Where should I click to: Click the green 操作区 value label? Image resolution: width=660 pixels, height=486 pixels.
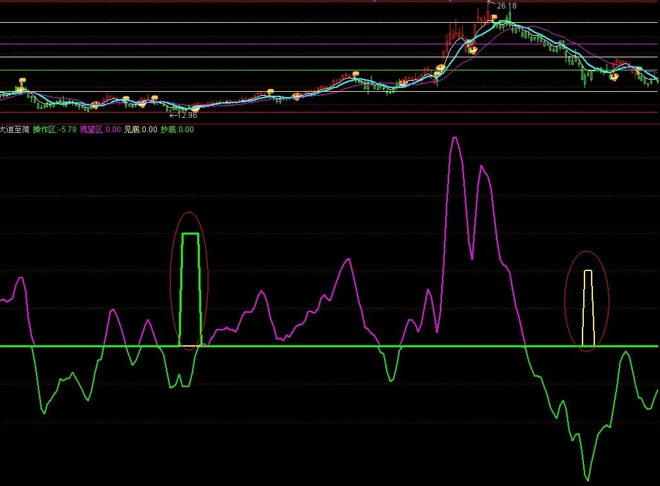pyautogui.click(x=54, y=130)
